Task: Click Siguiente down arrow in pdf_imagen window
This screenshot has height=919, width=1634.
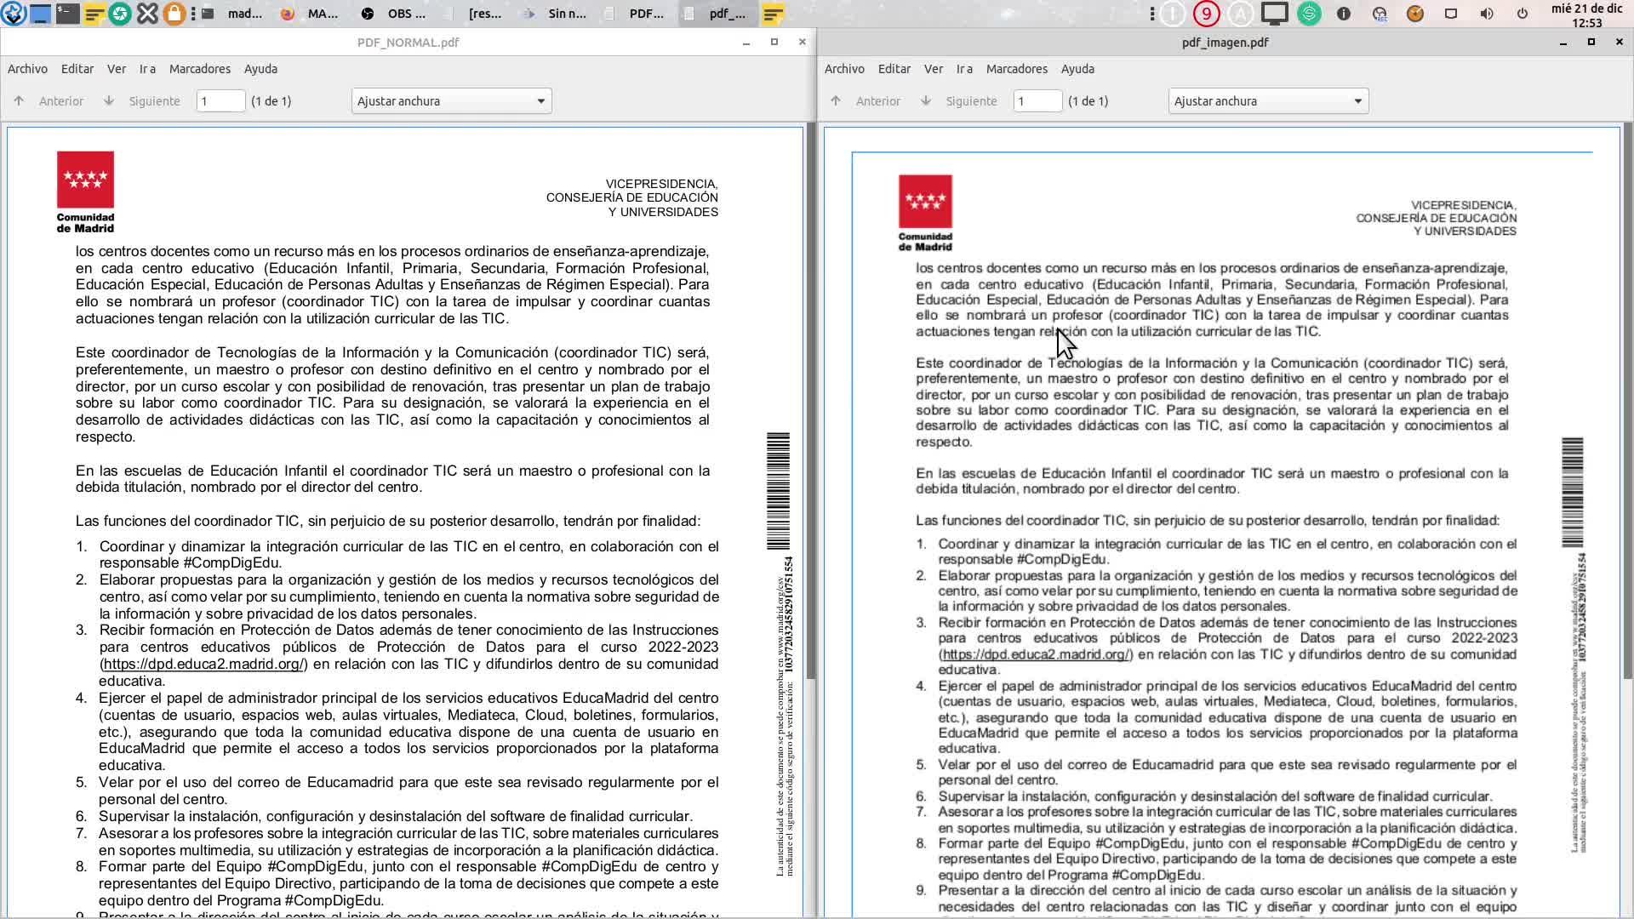Action: click(925, 101)
